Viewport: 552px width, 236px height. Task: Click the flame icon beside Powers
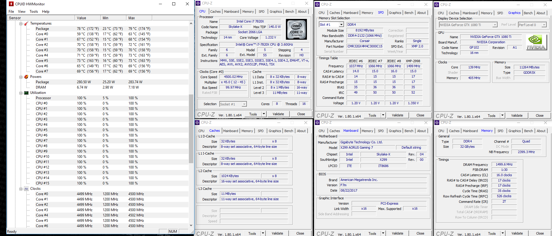pos(26,77)
